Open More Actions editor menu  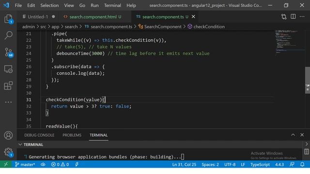click(302, 17)
